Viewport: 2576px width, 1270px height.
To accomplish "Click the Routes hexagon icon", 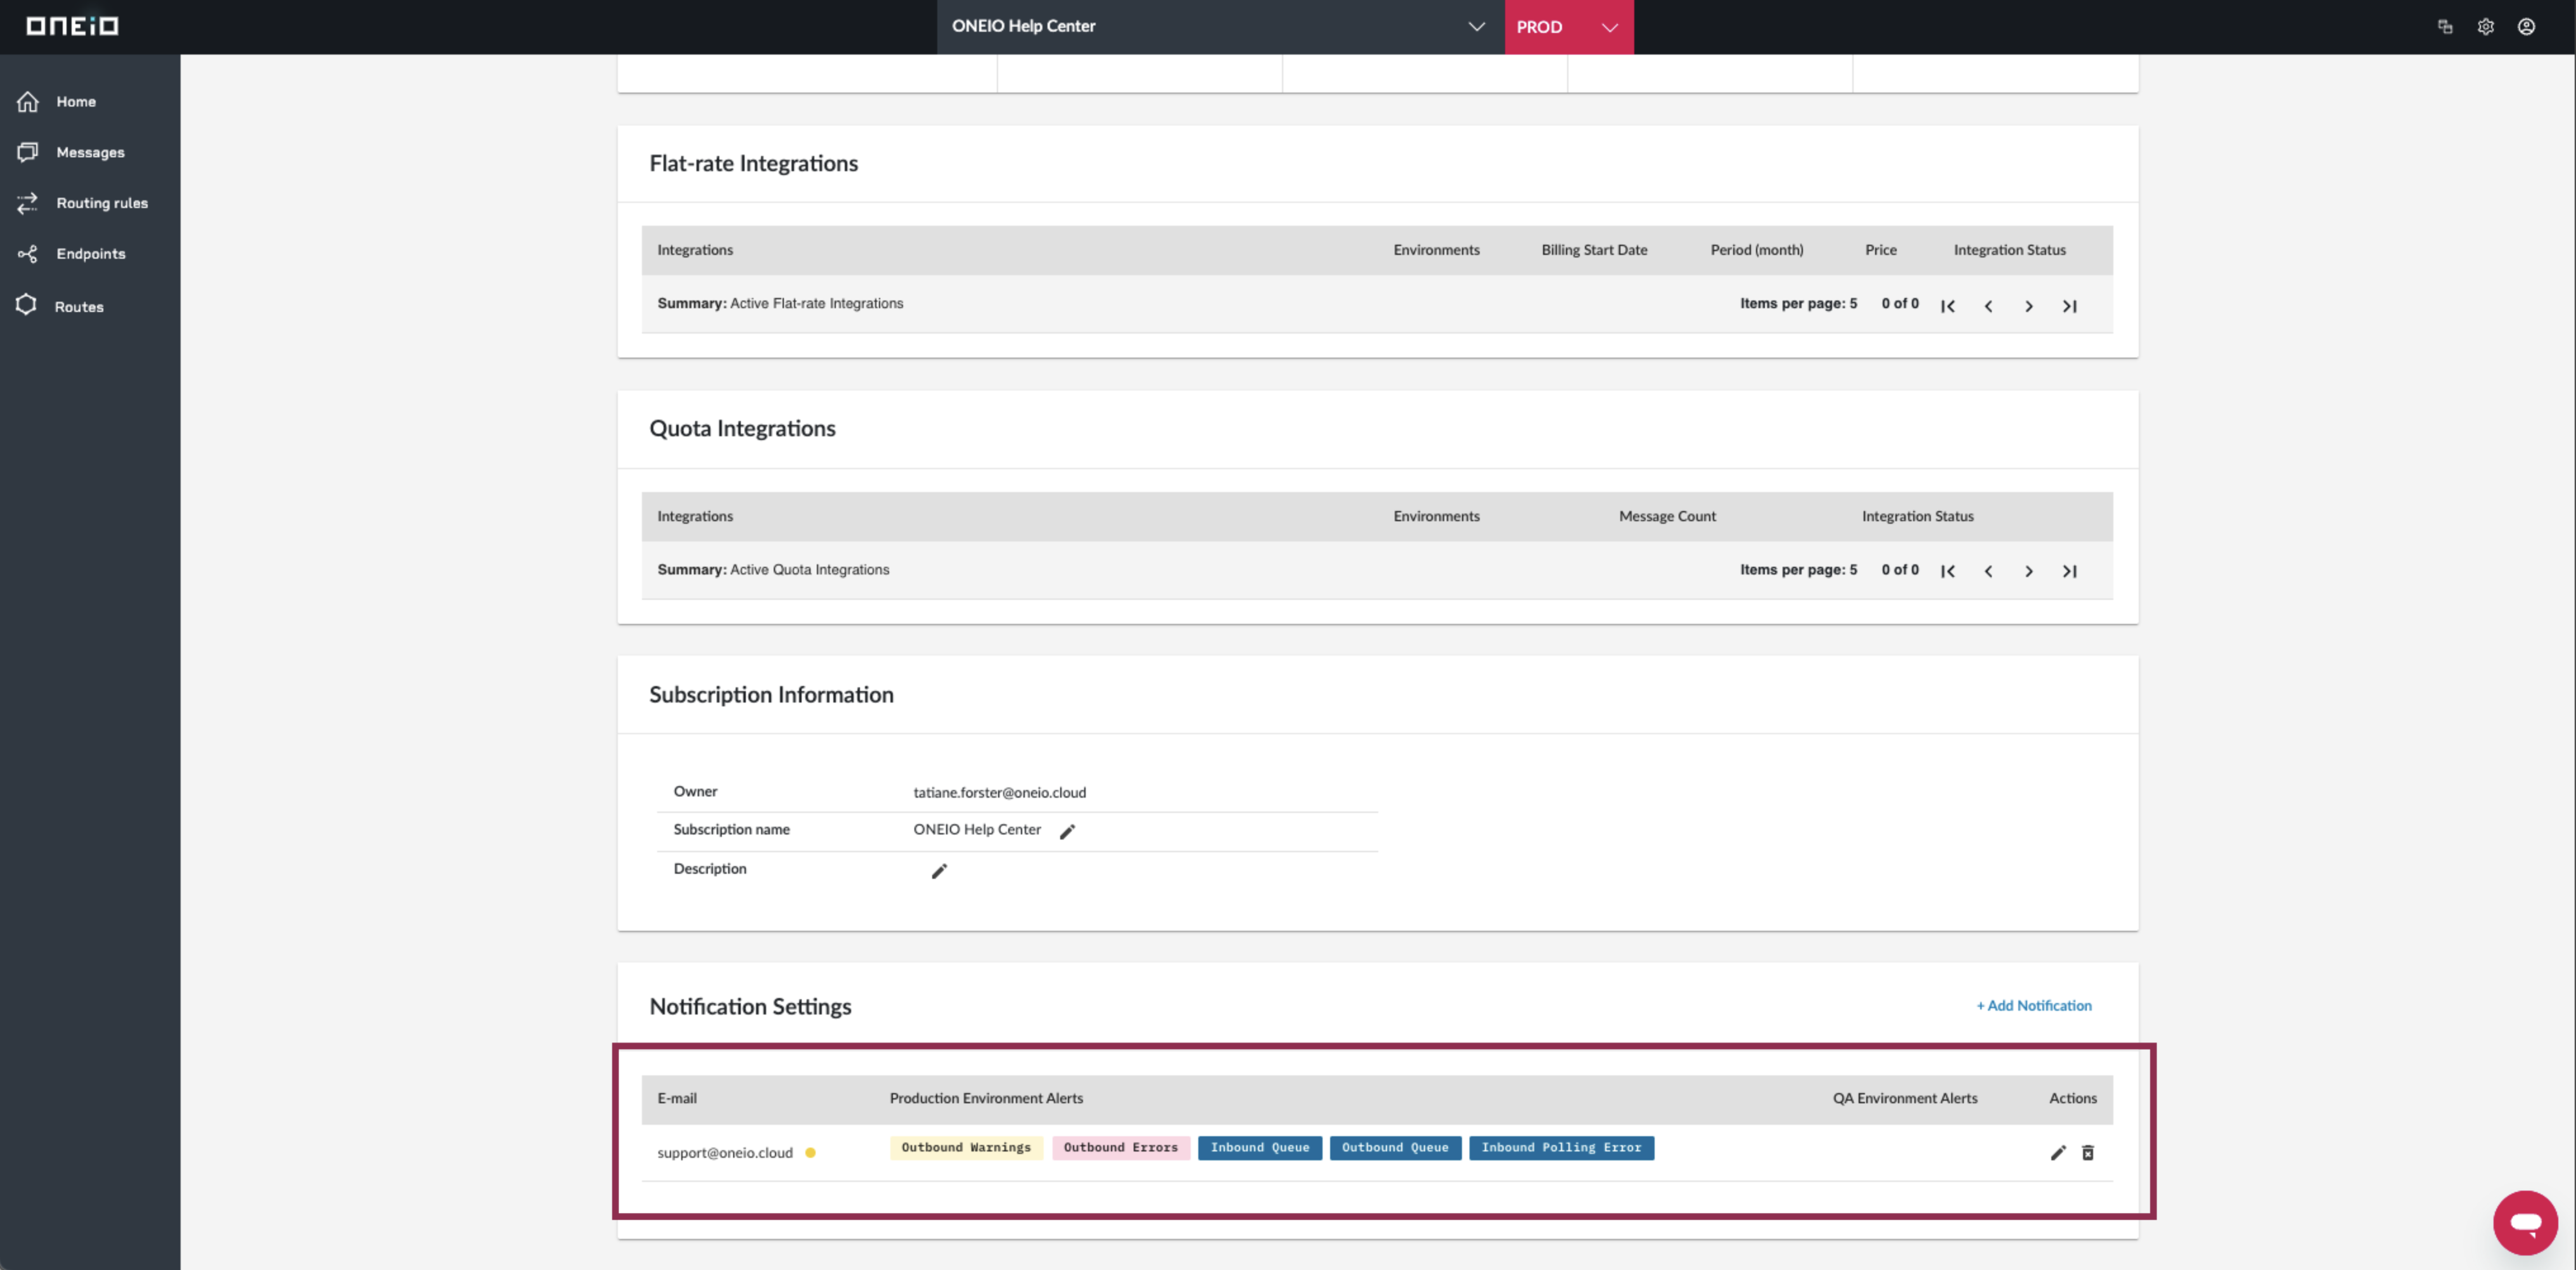I will 26,305.
